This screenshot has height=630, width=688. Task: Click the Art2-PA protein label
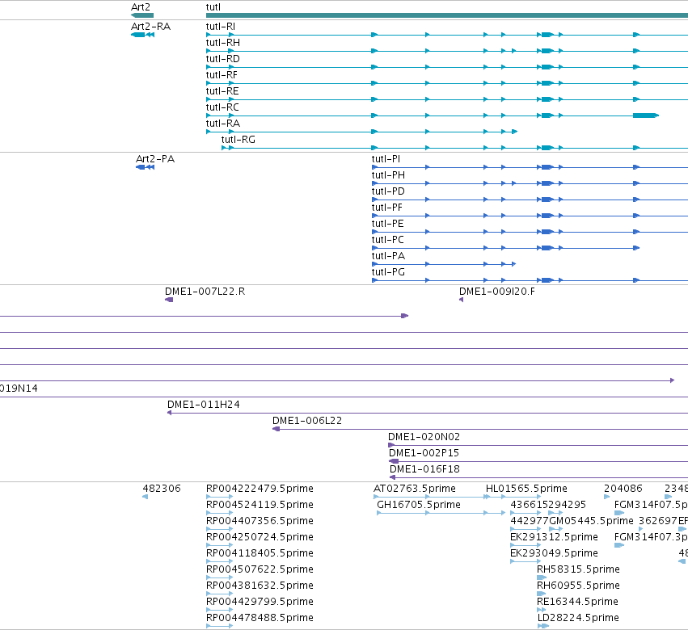point(155,158)
